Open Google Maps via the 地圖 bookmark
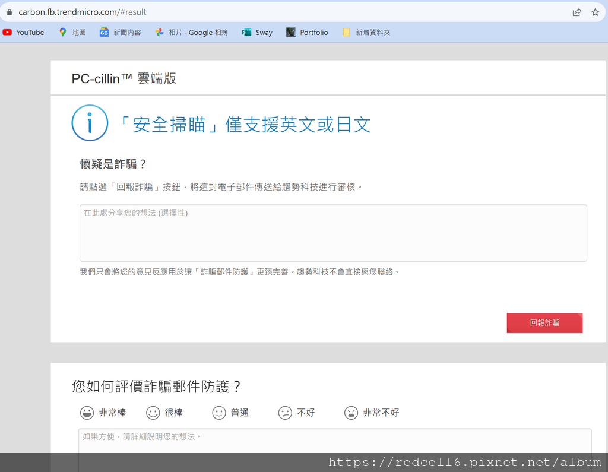This screenshot has height=472, width=608. coord(71,33)
